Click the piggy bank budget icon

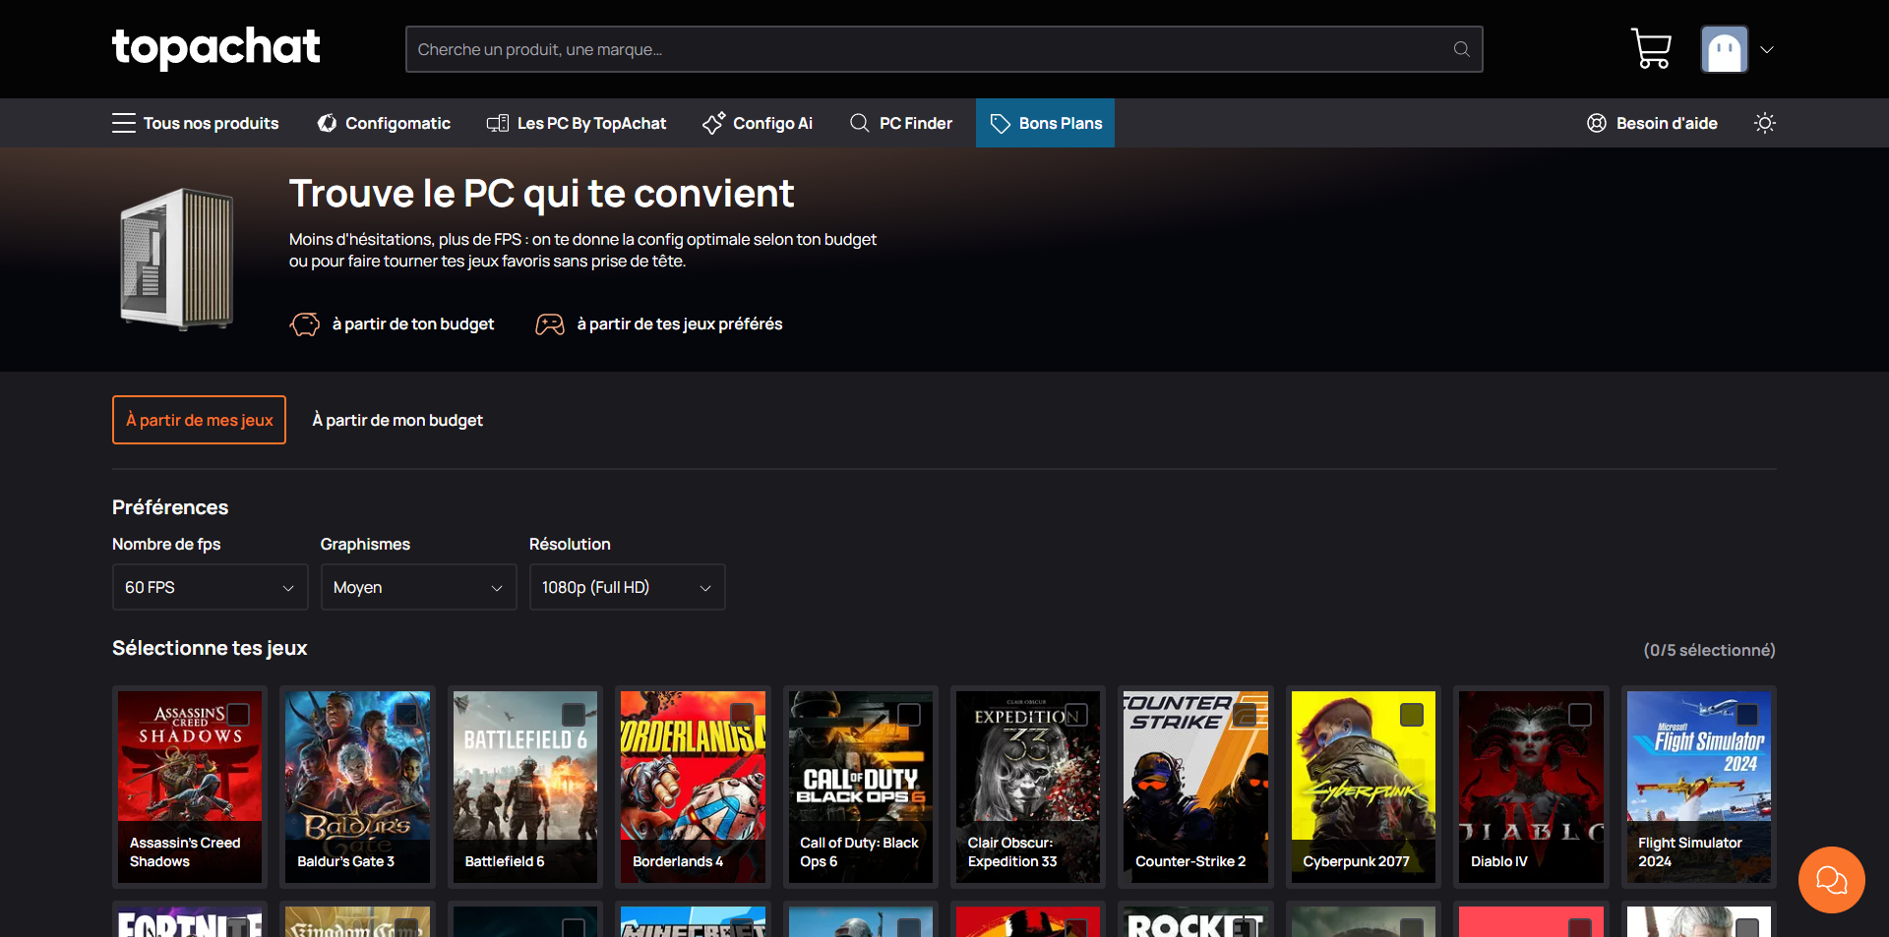[305, 323]
